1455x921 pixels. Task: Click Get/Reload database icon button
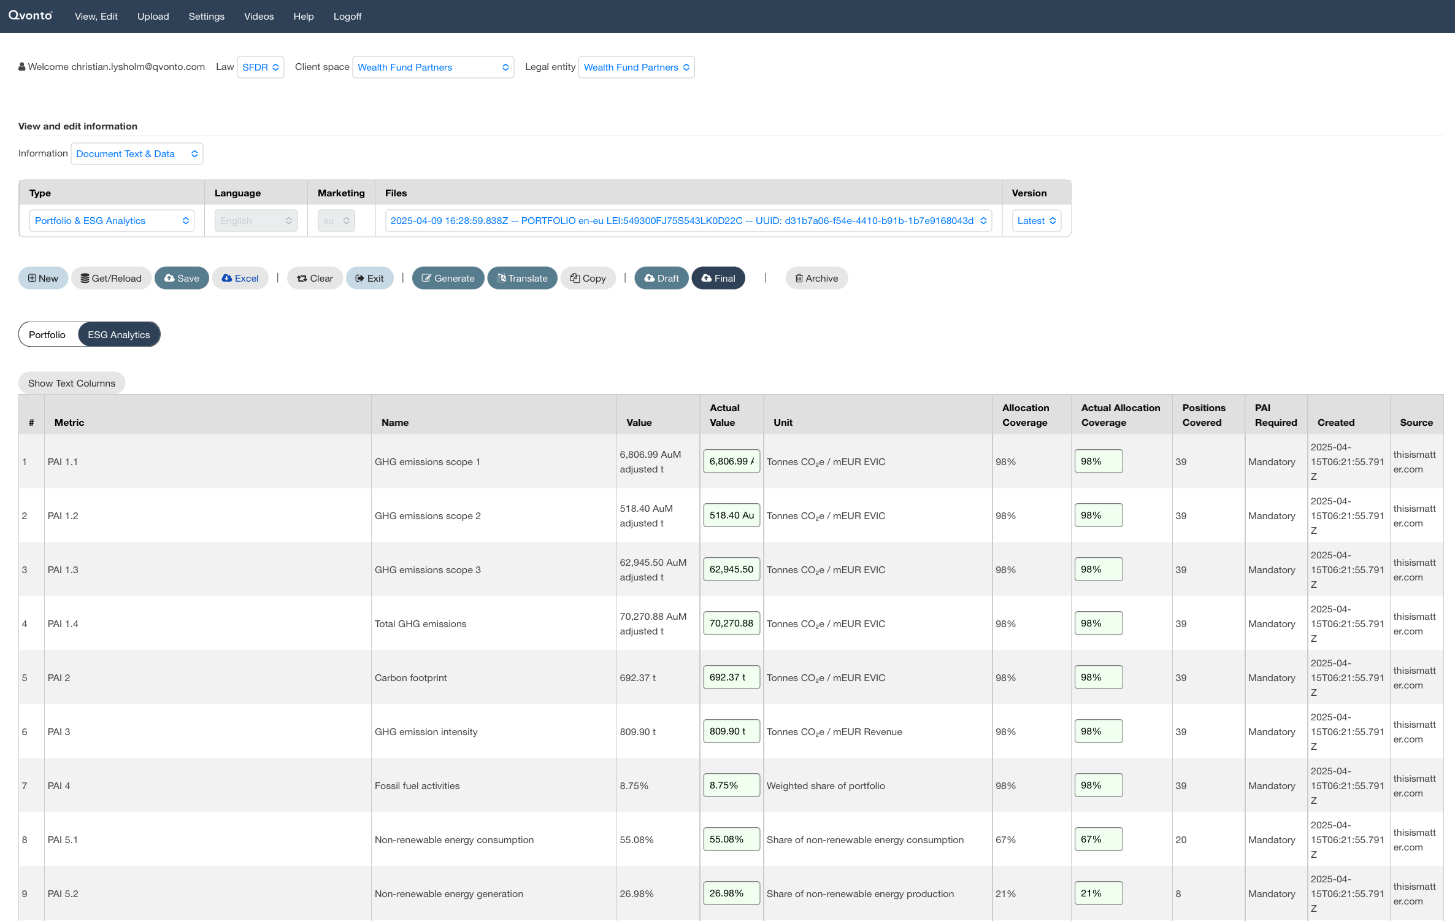coord(111,278)
